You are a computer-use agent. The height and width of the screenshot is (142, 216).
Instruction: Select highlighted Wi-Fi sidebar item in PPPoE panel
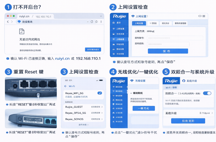tap(119, 39)
